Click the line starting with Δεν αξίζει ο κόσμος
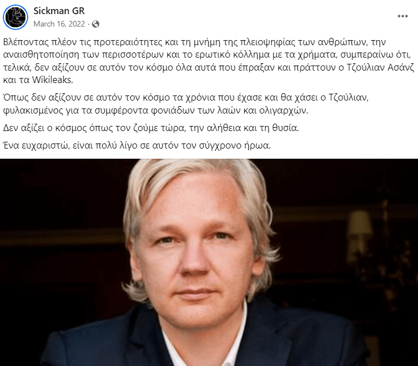The height and width of the screenshot is (366, 418). click(x=151, y=128)
